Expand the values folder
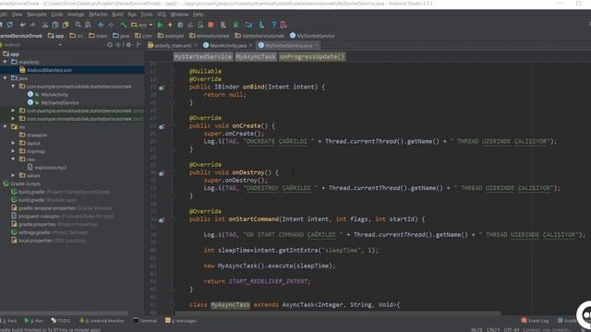Screen dimensions: 591x332 [x=13, y=175]
